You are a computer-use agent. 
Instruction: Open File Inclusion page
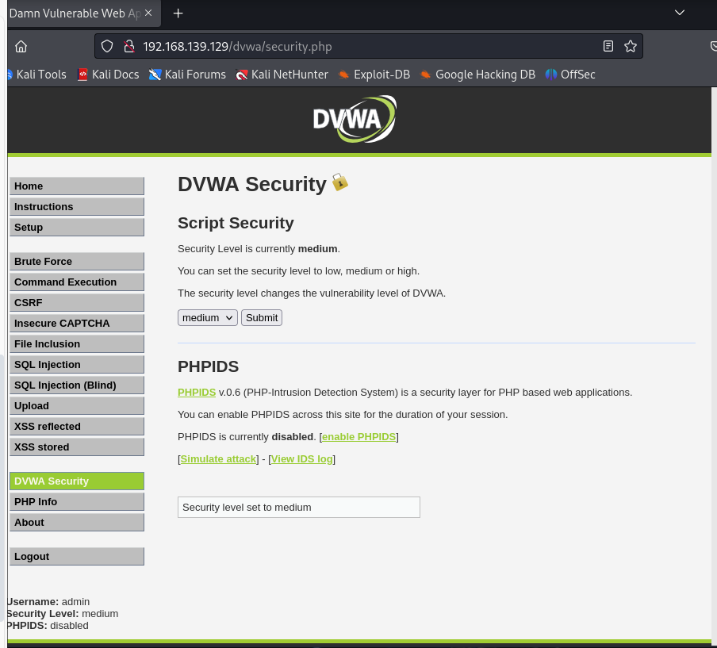point(77,344)
